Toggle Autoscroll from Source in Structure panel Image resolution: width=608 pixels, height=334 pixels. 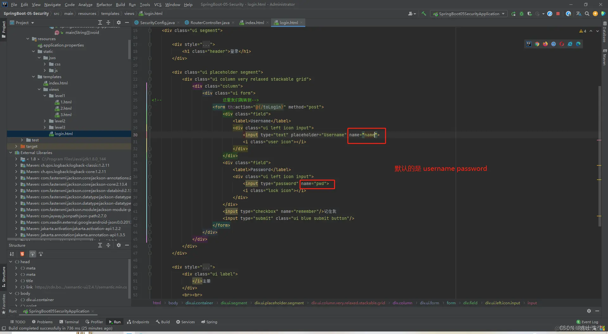41,254
